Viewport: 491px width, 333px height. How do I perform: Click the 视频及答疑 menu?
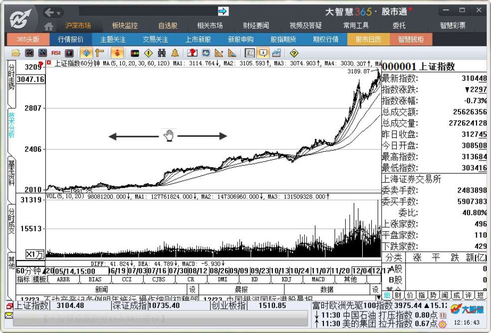click(x=305, y=25)
